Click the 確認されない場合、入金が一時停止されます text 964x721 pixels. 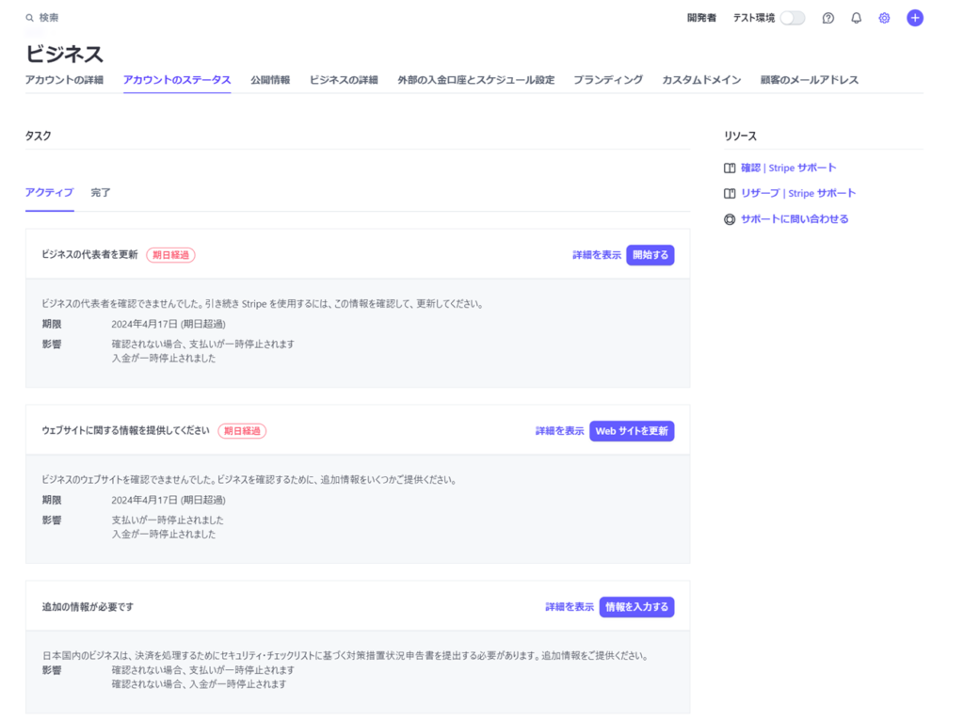point(200,684)
